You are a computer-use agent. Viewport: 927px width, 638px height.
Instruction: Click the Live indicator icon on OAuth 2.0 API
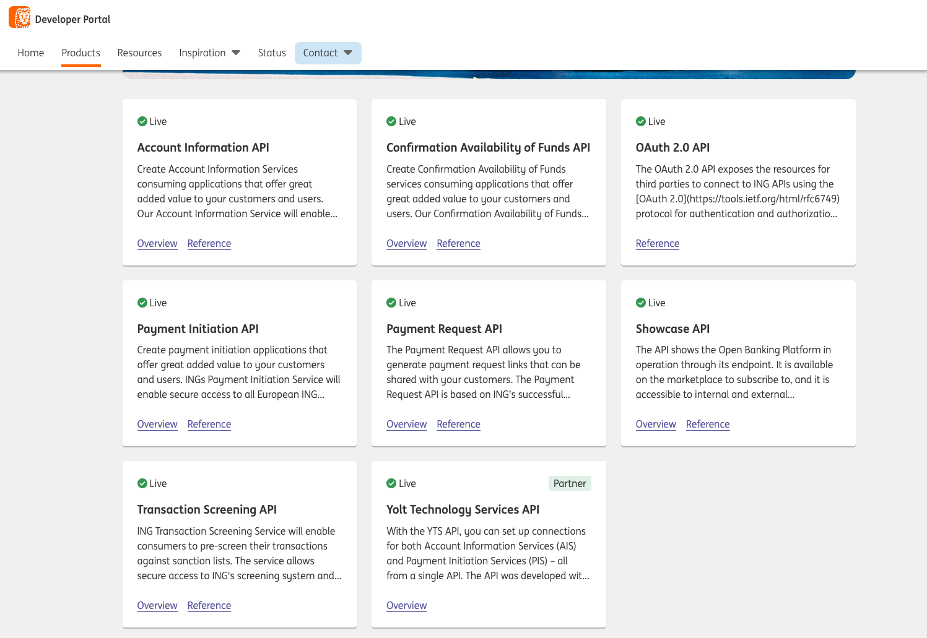coord(641,121)
